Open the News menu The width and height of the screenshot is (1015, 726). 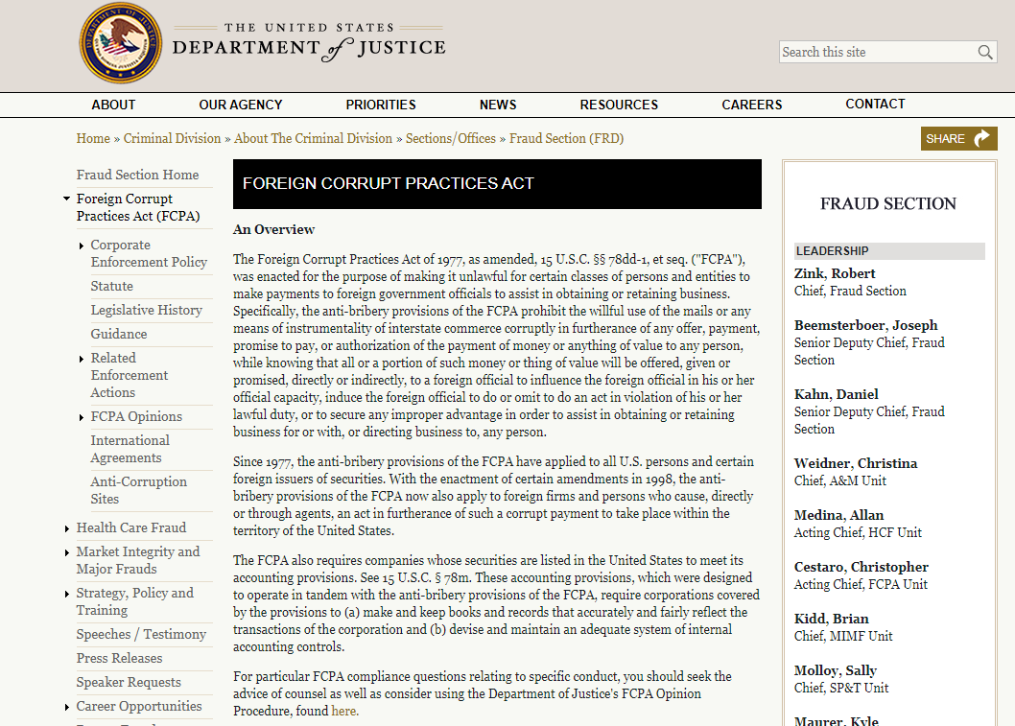tap(498, 105)
